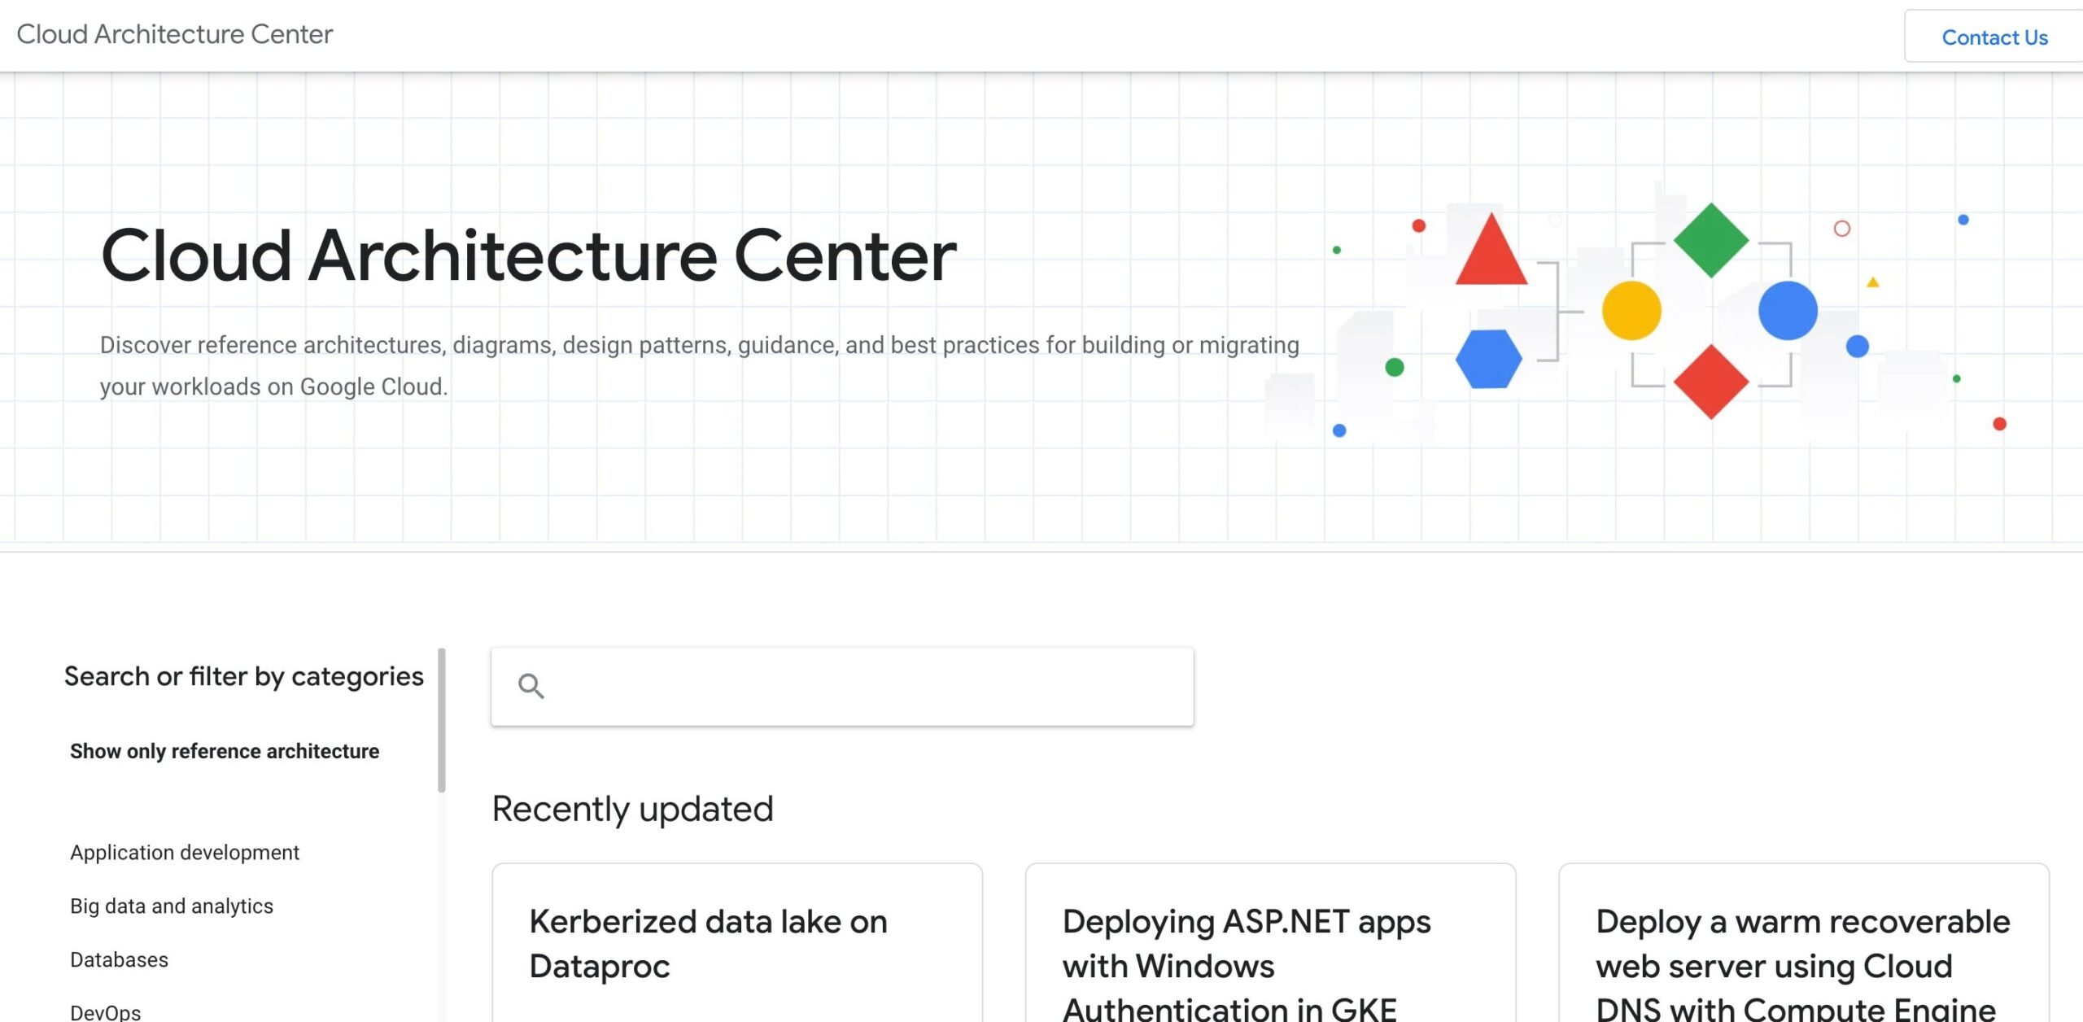Viewport: 2083px width, 1022px height.
Task: Choose the Databases category filter
Action: click(x=119, y=959)
